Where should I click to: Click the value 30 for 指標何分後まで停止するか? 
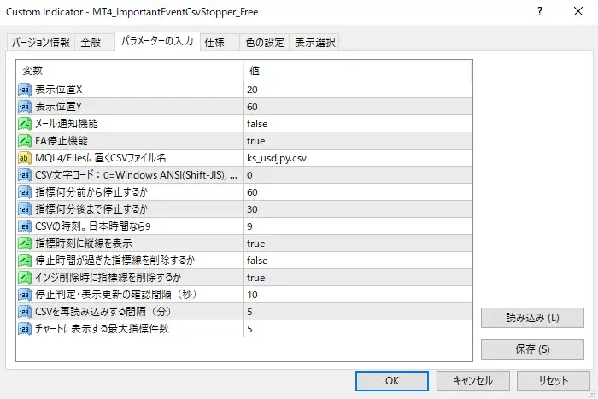(252, 209)
